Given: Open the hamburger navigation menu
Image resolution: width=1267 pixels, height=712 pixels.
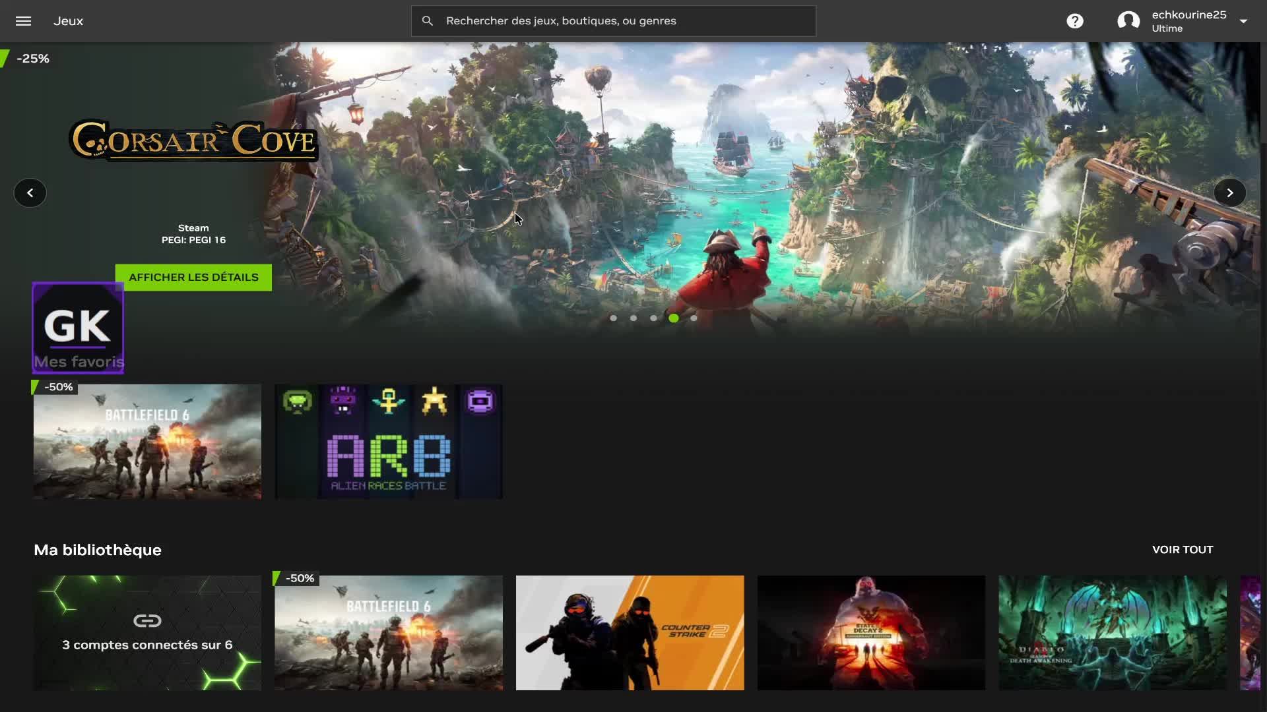Looking at the screenshot, I should coord(23,21).
